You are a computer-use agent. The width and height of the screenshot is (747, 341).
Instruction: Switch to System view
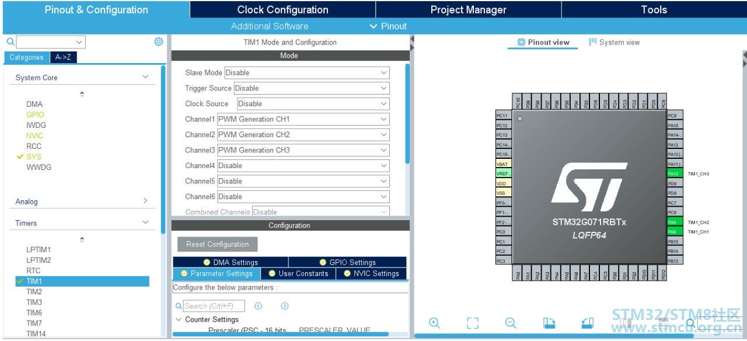[x=614, y=42]
